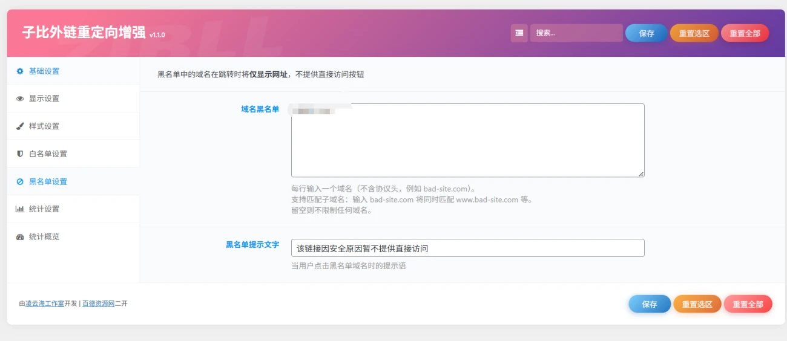Click the brush icon beside 样式设置
This screenshot has height=341, width=787.
click(20, 126)
